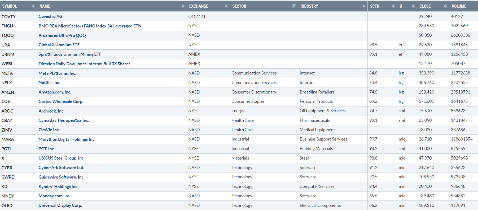This screenshot has width=478, height=210.
Task: Open the Covestro AG link
Action: (x=50, y=16)
